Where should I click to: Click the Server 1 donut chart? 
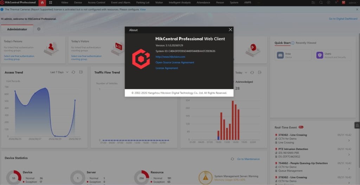point(78,178)
